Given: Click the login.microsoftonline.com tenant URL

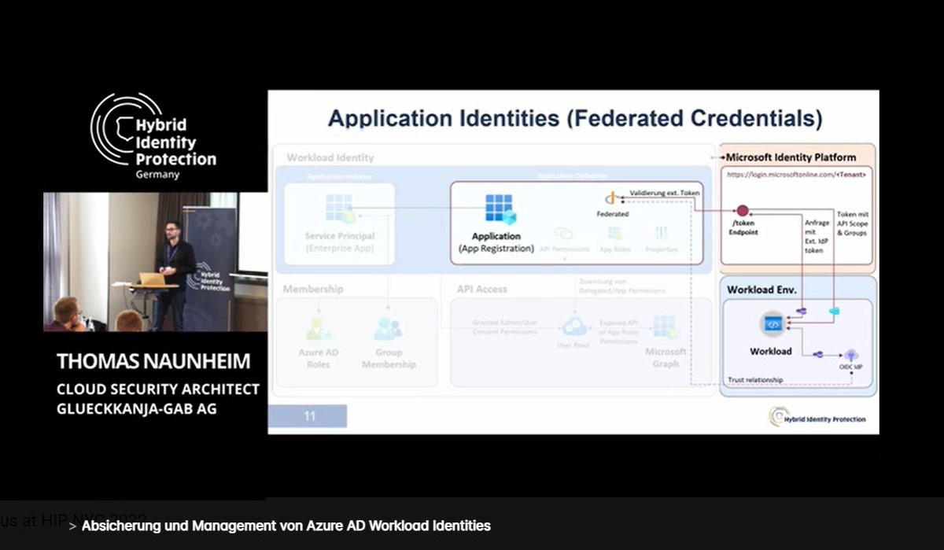Looking at the screenshot, I should point(796,175).
